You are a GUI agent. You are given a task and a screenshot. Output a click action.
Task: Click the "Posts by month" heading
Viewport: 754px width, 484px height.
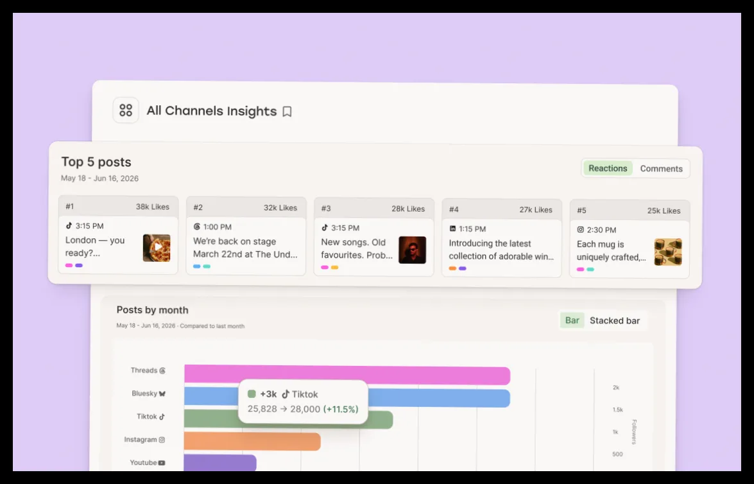pos(153,310)
